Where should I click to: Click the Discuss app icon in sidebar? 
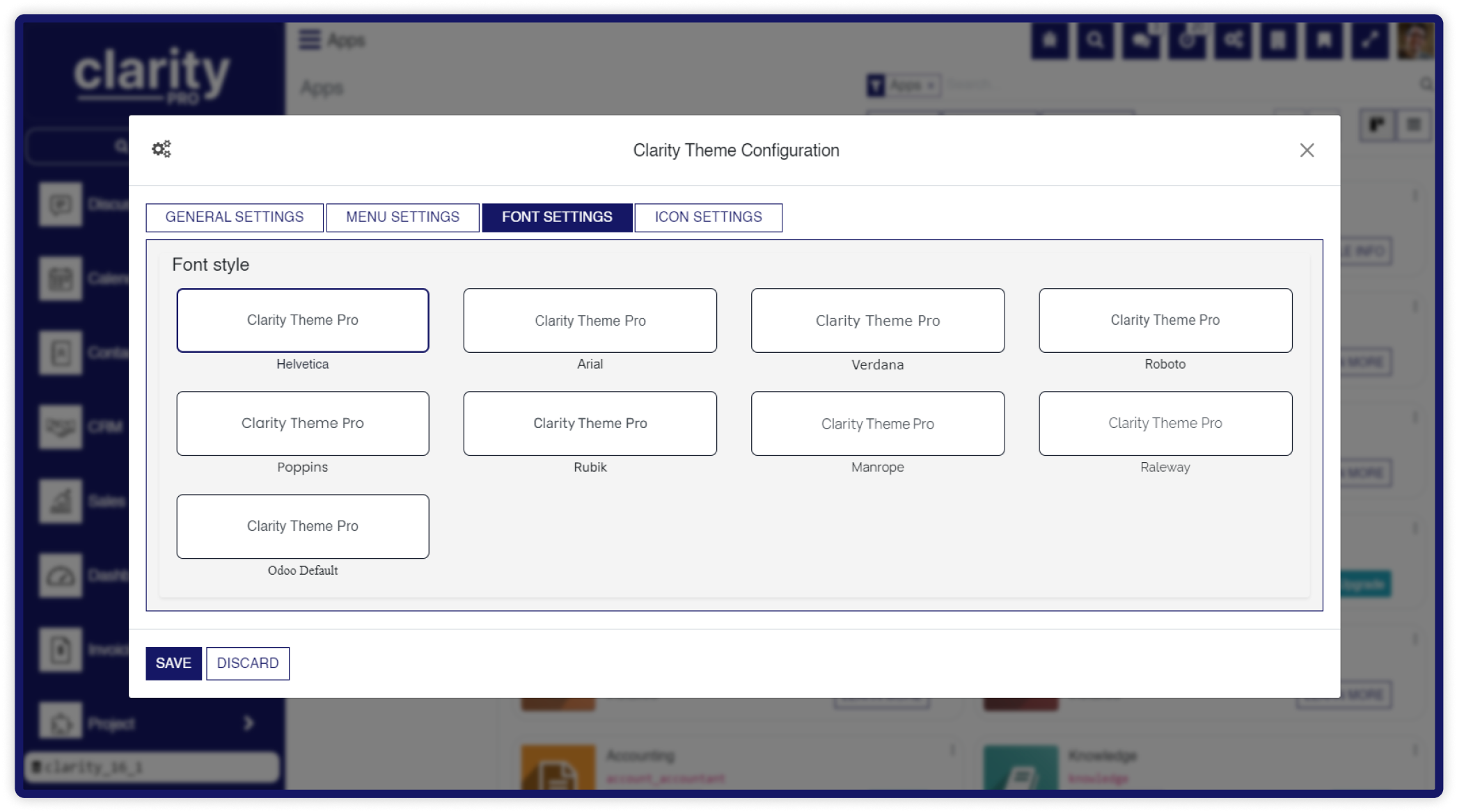[61, 205]
